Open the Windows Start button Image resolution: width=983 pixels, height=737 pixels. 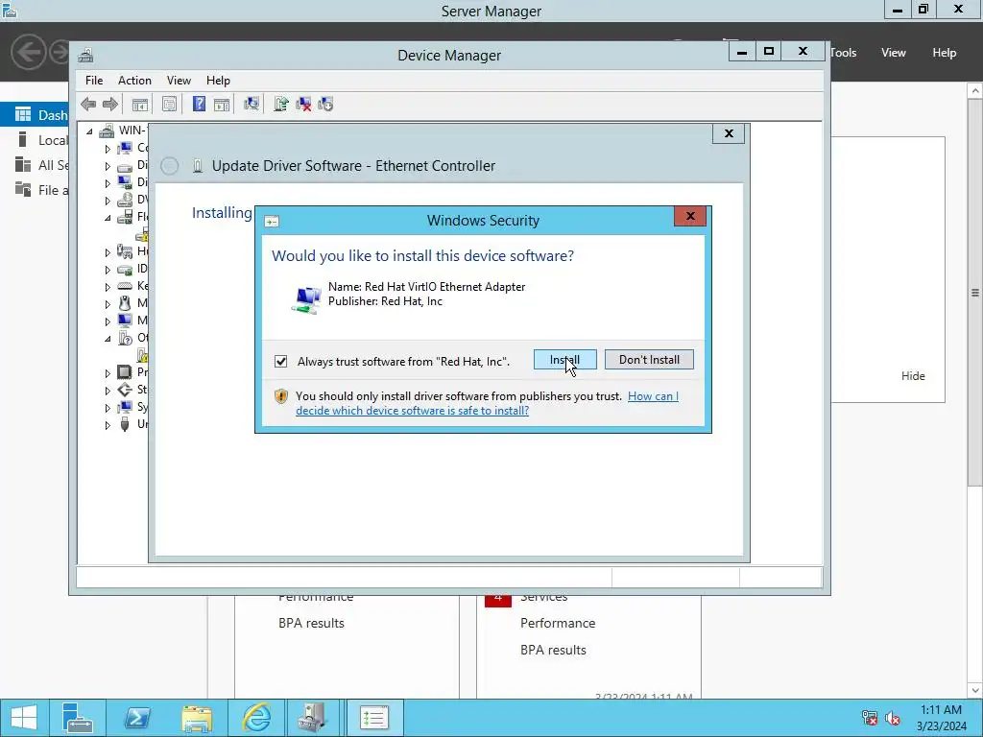(24, 718)
